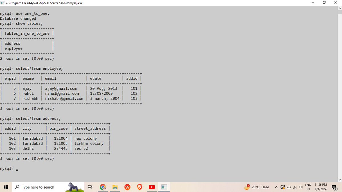The width and height of the screenshot is (342, 192).
Task: Launch Chrome from the taskbar
Action: [x=103, y=187]
